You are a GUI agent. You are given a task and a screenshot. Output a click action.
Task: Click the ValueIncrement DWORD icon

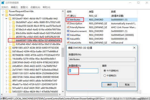click(68, 31)
